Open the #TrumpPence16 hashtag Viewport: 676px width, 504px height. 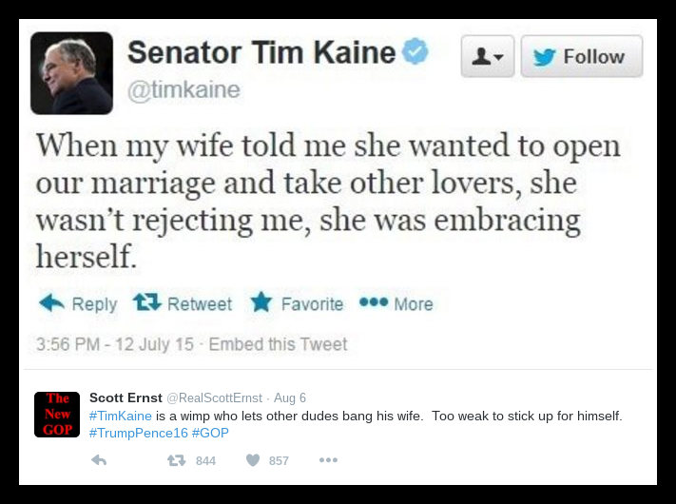point(137,433)
